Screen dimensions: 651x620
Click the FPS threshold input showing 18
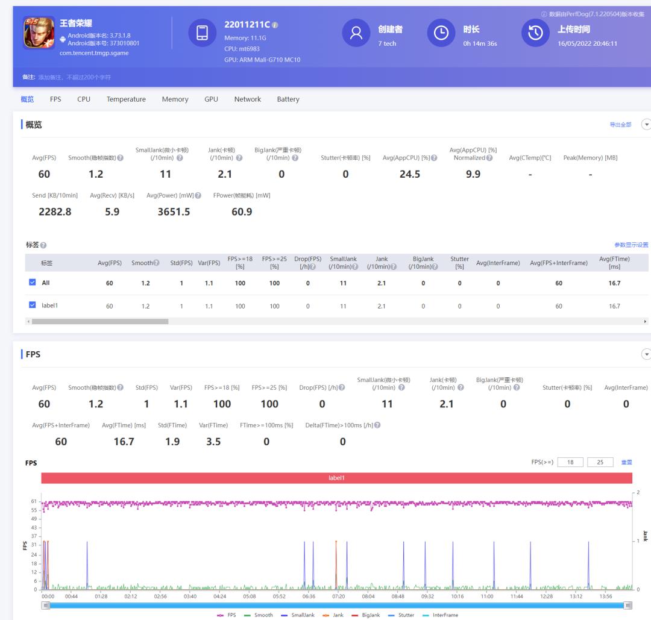click(570, 462)
